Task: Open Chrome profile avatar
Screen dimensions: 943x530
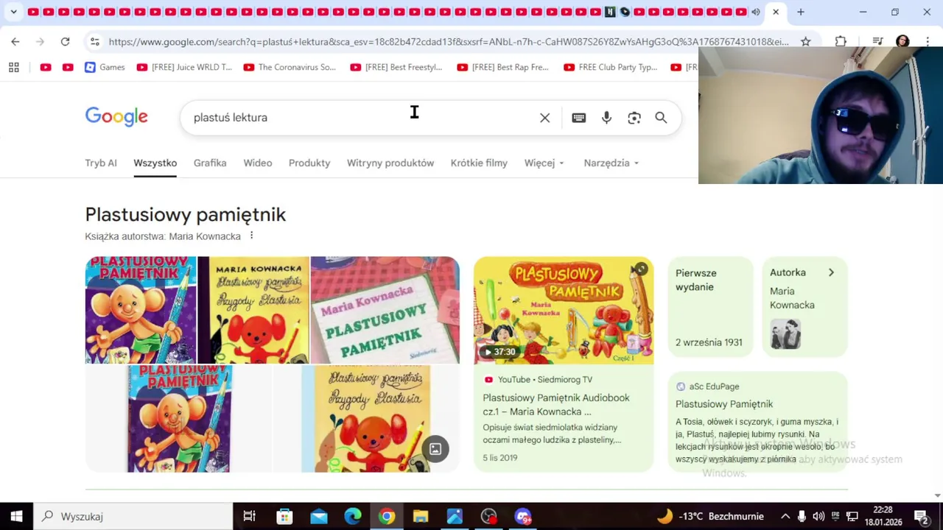Action: 902,42
